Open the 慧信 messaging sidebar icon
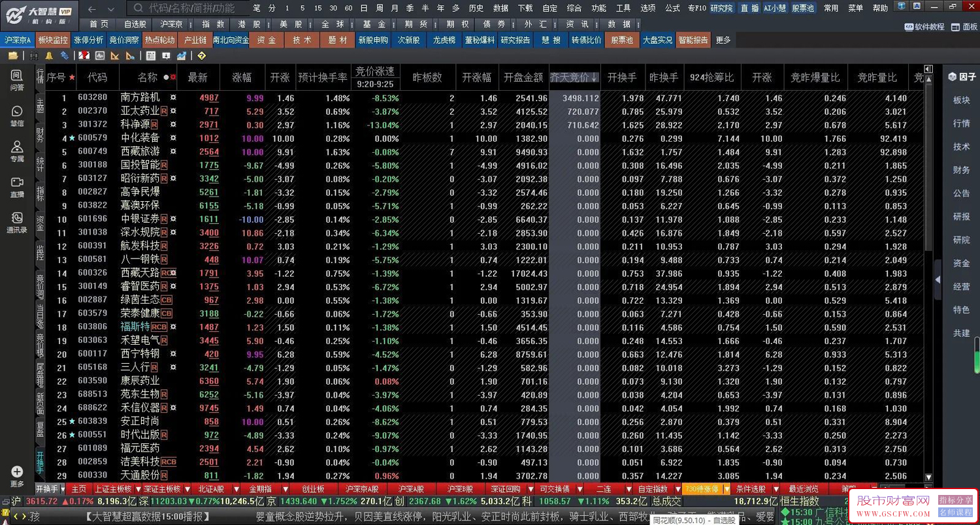Viewport: 980px width, 525px height. coord(17,116)
